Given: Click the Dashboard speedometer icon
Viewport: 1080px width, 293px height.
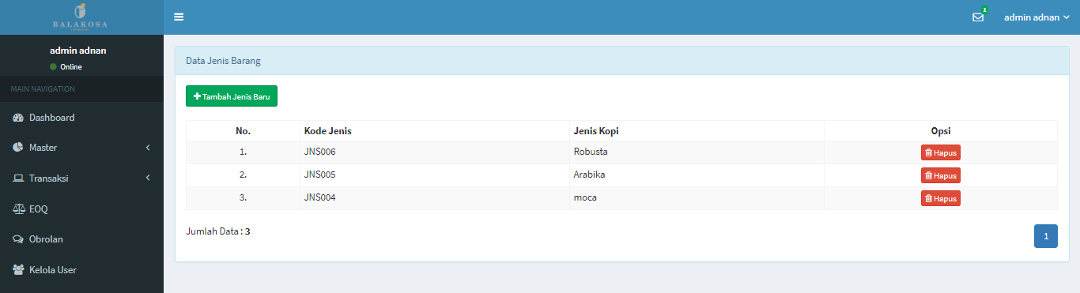Looking at the screenshot, I should coord(18,118).
